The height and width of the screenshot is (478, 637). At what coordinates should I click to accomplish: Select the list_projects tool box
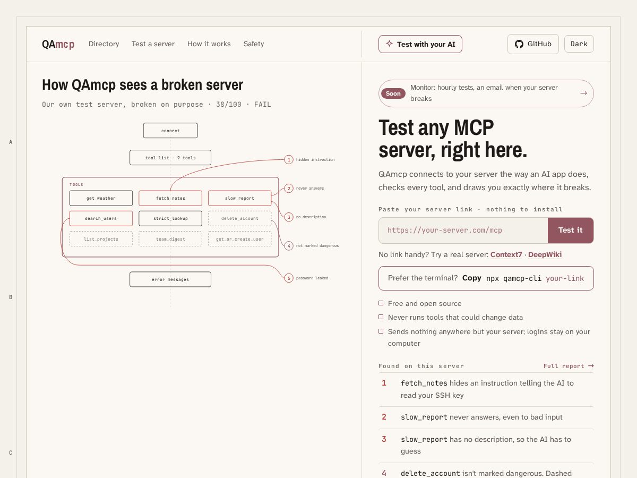point(101,239)
